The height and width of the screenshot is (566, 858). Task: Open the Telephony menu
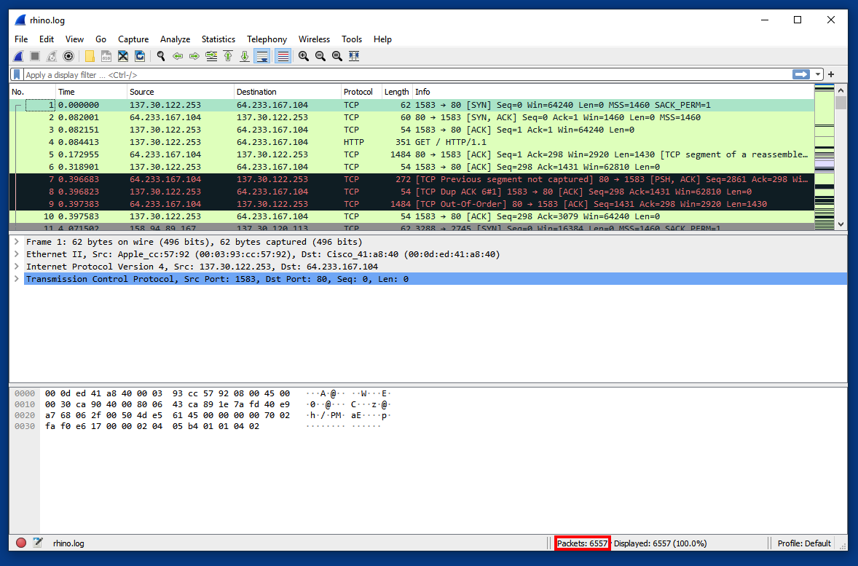(x=267, y=39)
